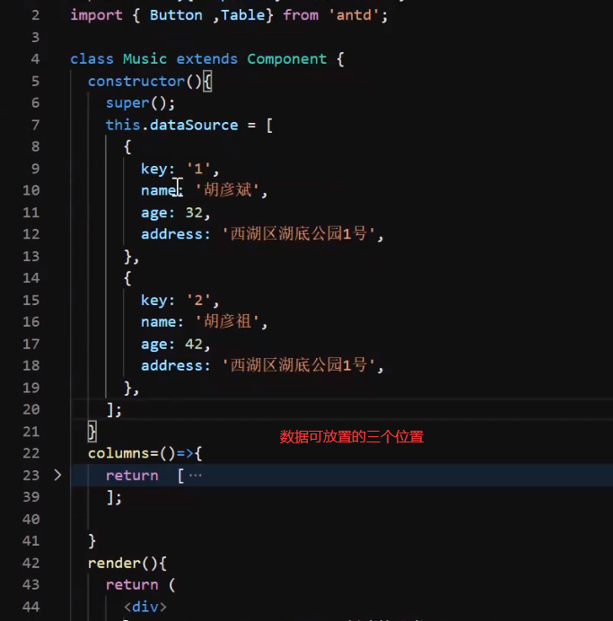Click the this keyword on line 7
The height and width of the screenshot is (621, 613).
point(123,125)
